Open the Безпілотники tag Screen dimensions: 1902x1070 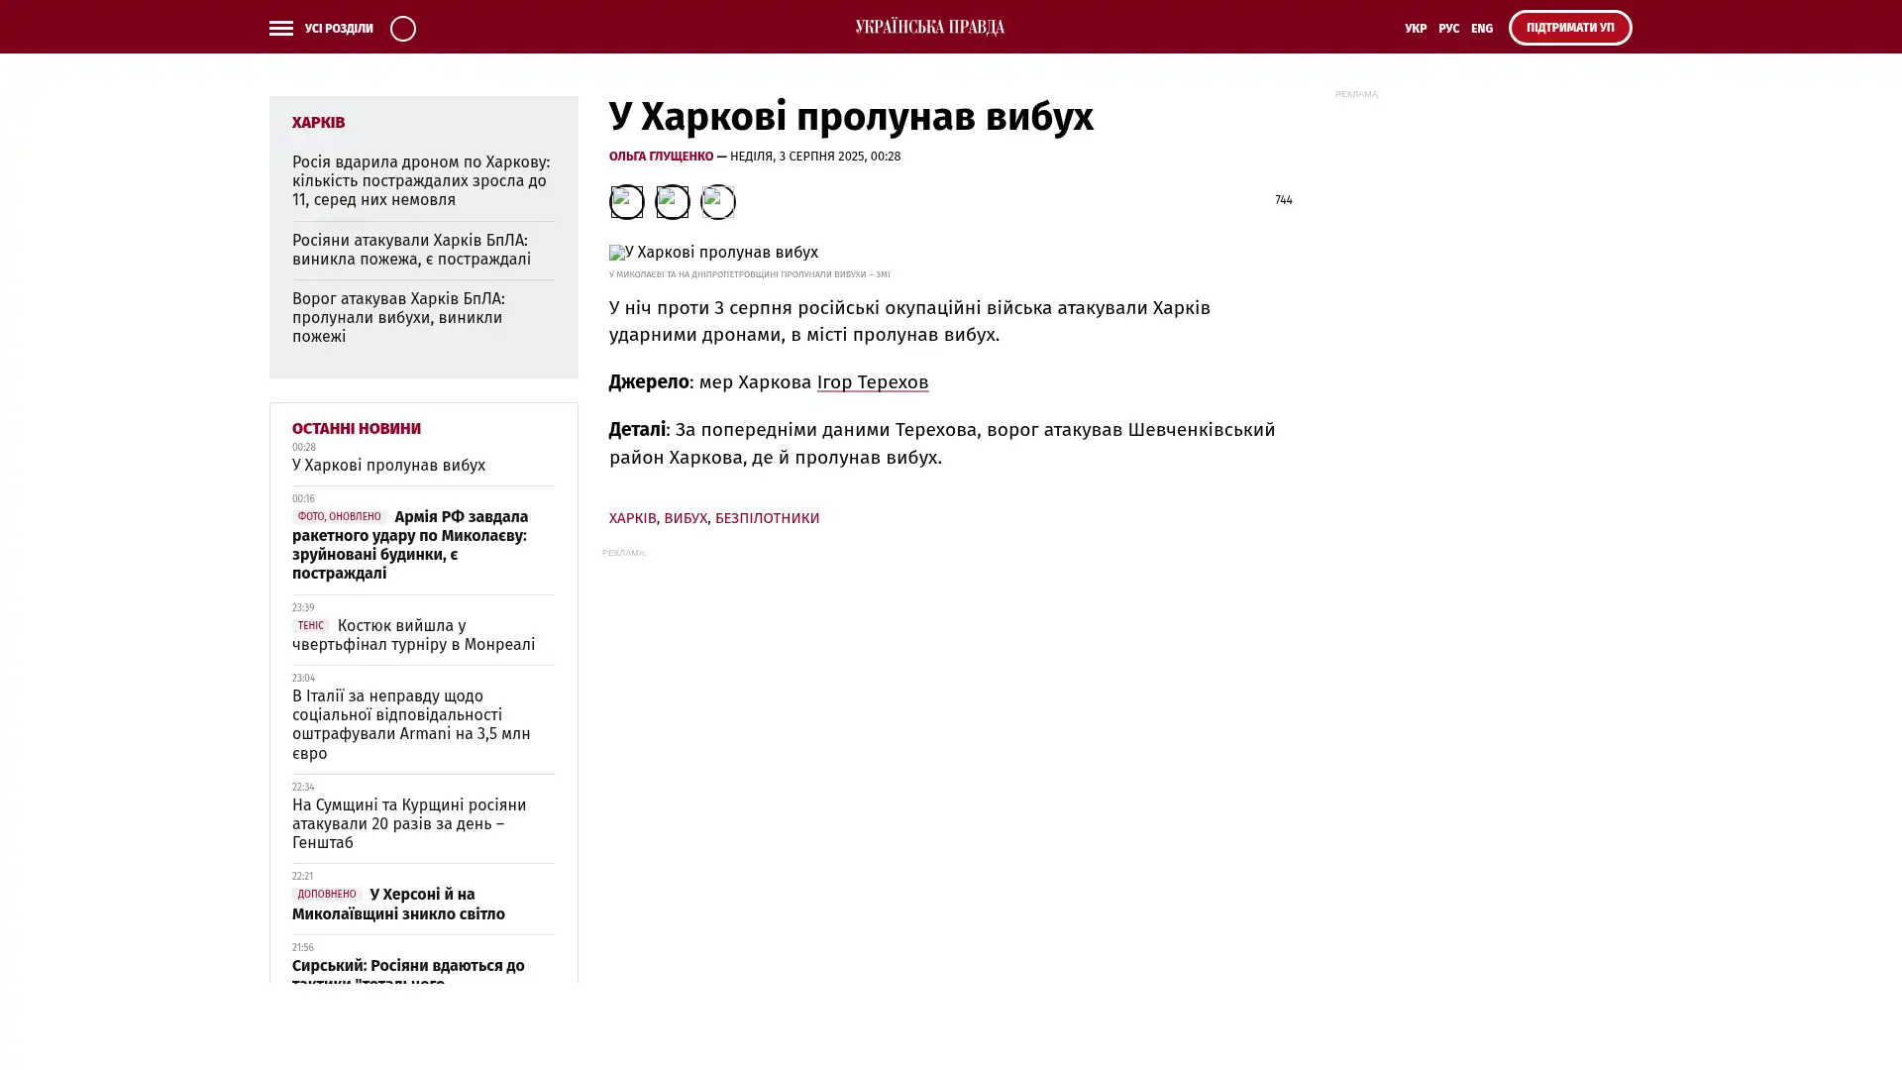pos(767,518)
